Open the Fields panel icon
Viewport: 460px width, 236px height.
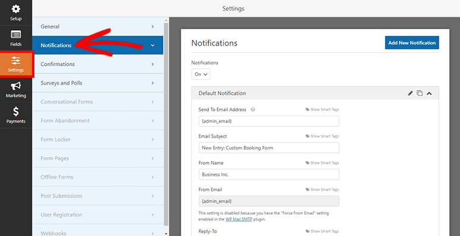tap(16, 34)
